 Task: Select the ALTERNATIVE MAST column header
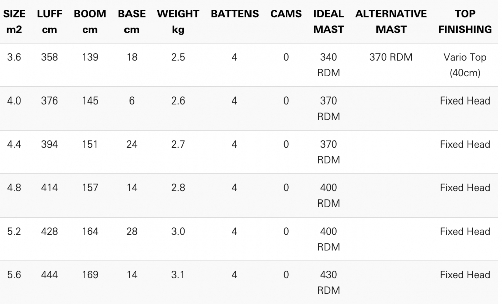click(391, 22)
